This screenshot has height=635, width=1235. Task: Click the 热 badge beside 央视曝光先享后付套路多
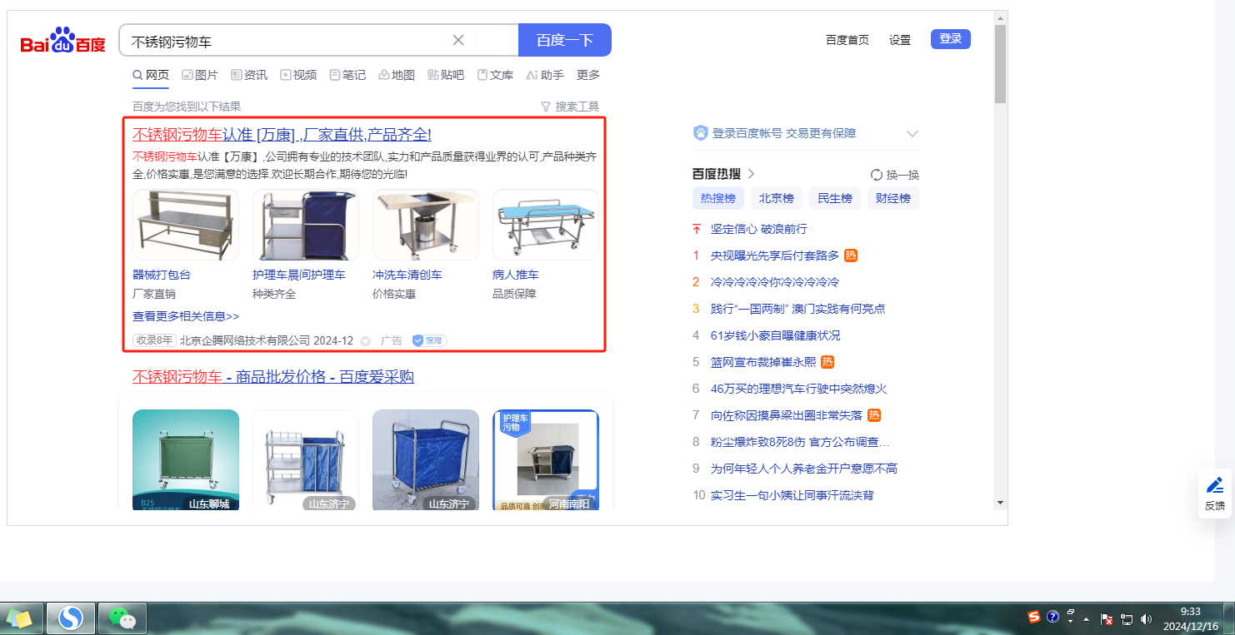851,255
